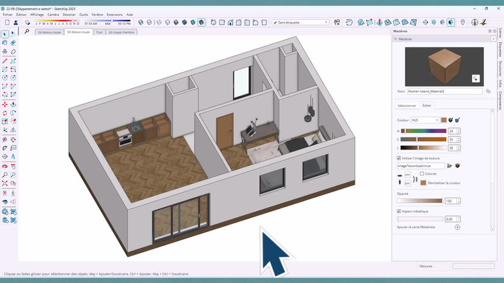Open the Extensions menu

114,15
